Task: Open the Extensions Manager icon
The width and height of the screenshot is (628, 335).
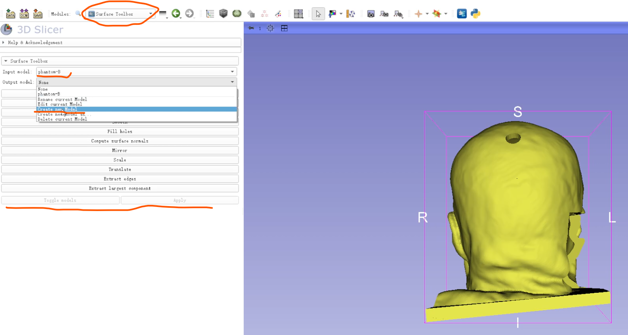Action: 462,14
